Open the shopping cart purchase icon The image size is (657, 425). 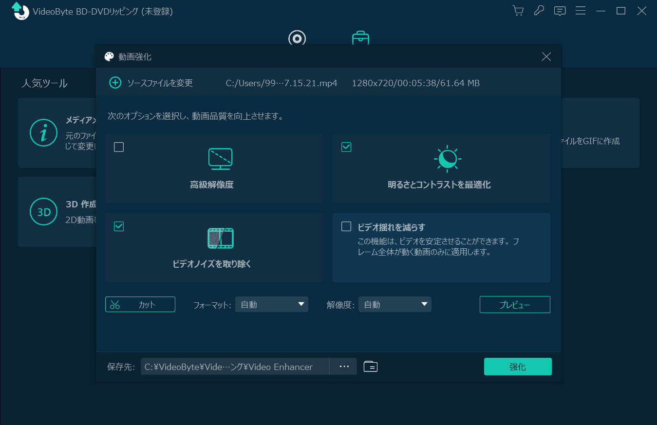coord(518,10)
